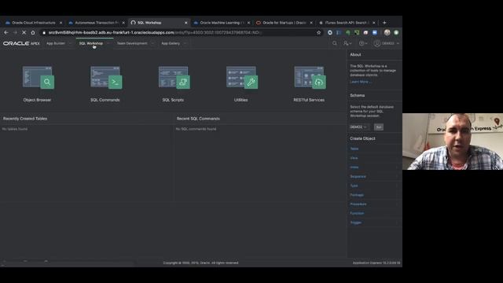Click the Oracle APEX logo

pyautogui.click(x=21, y=43)
